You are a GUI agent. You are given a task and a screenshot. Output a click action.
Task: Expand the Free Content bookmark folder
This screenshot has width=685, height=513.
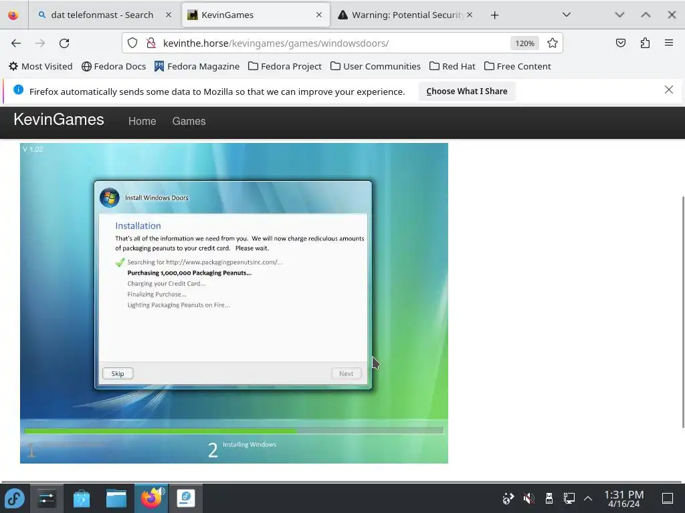517,66
